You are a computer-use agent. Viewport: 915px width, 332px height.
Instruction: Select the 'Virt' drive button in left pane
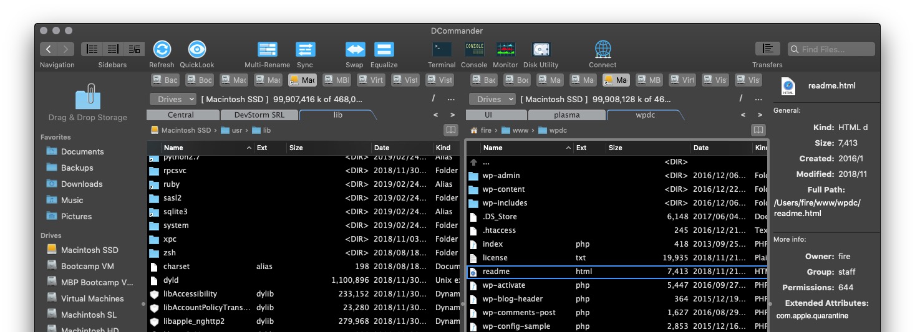coord(371,80)
